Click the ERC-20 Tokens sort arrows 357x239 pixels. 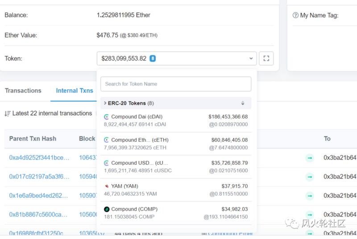(243, 103)
